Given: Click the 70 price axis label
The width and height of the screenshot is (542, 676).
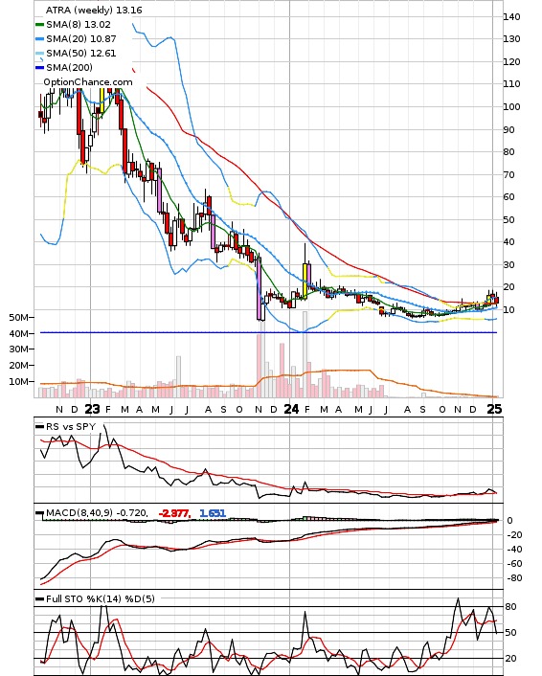Looking at the screenshot, I should (508, 174).
